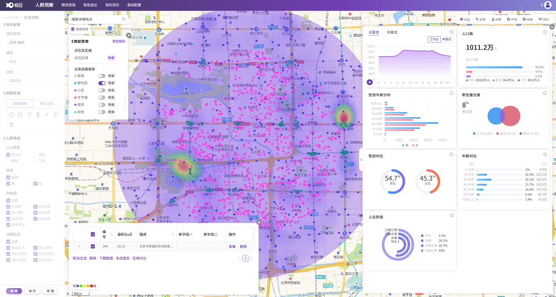
Task: Open the 月份 dropdown showing 202006
Action: click(x=33, y=81)
